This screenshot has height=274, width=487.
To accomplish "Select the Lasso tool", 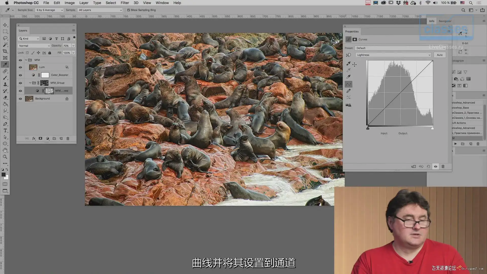I will (x=5, y=38).
